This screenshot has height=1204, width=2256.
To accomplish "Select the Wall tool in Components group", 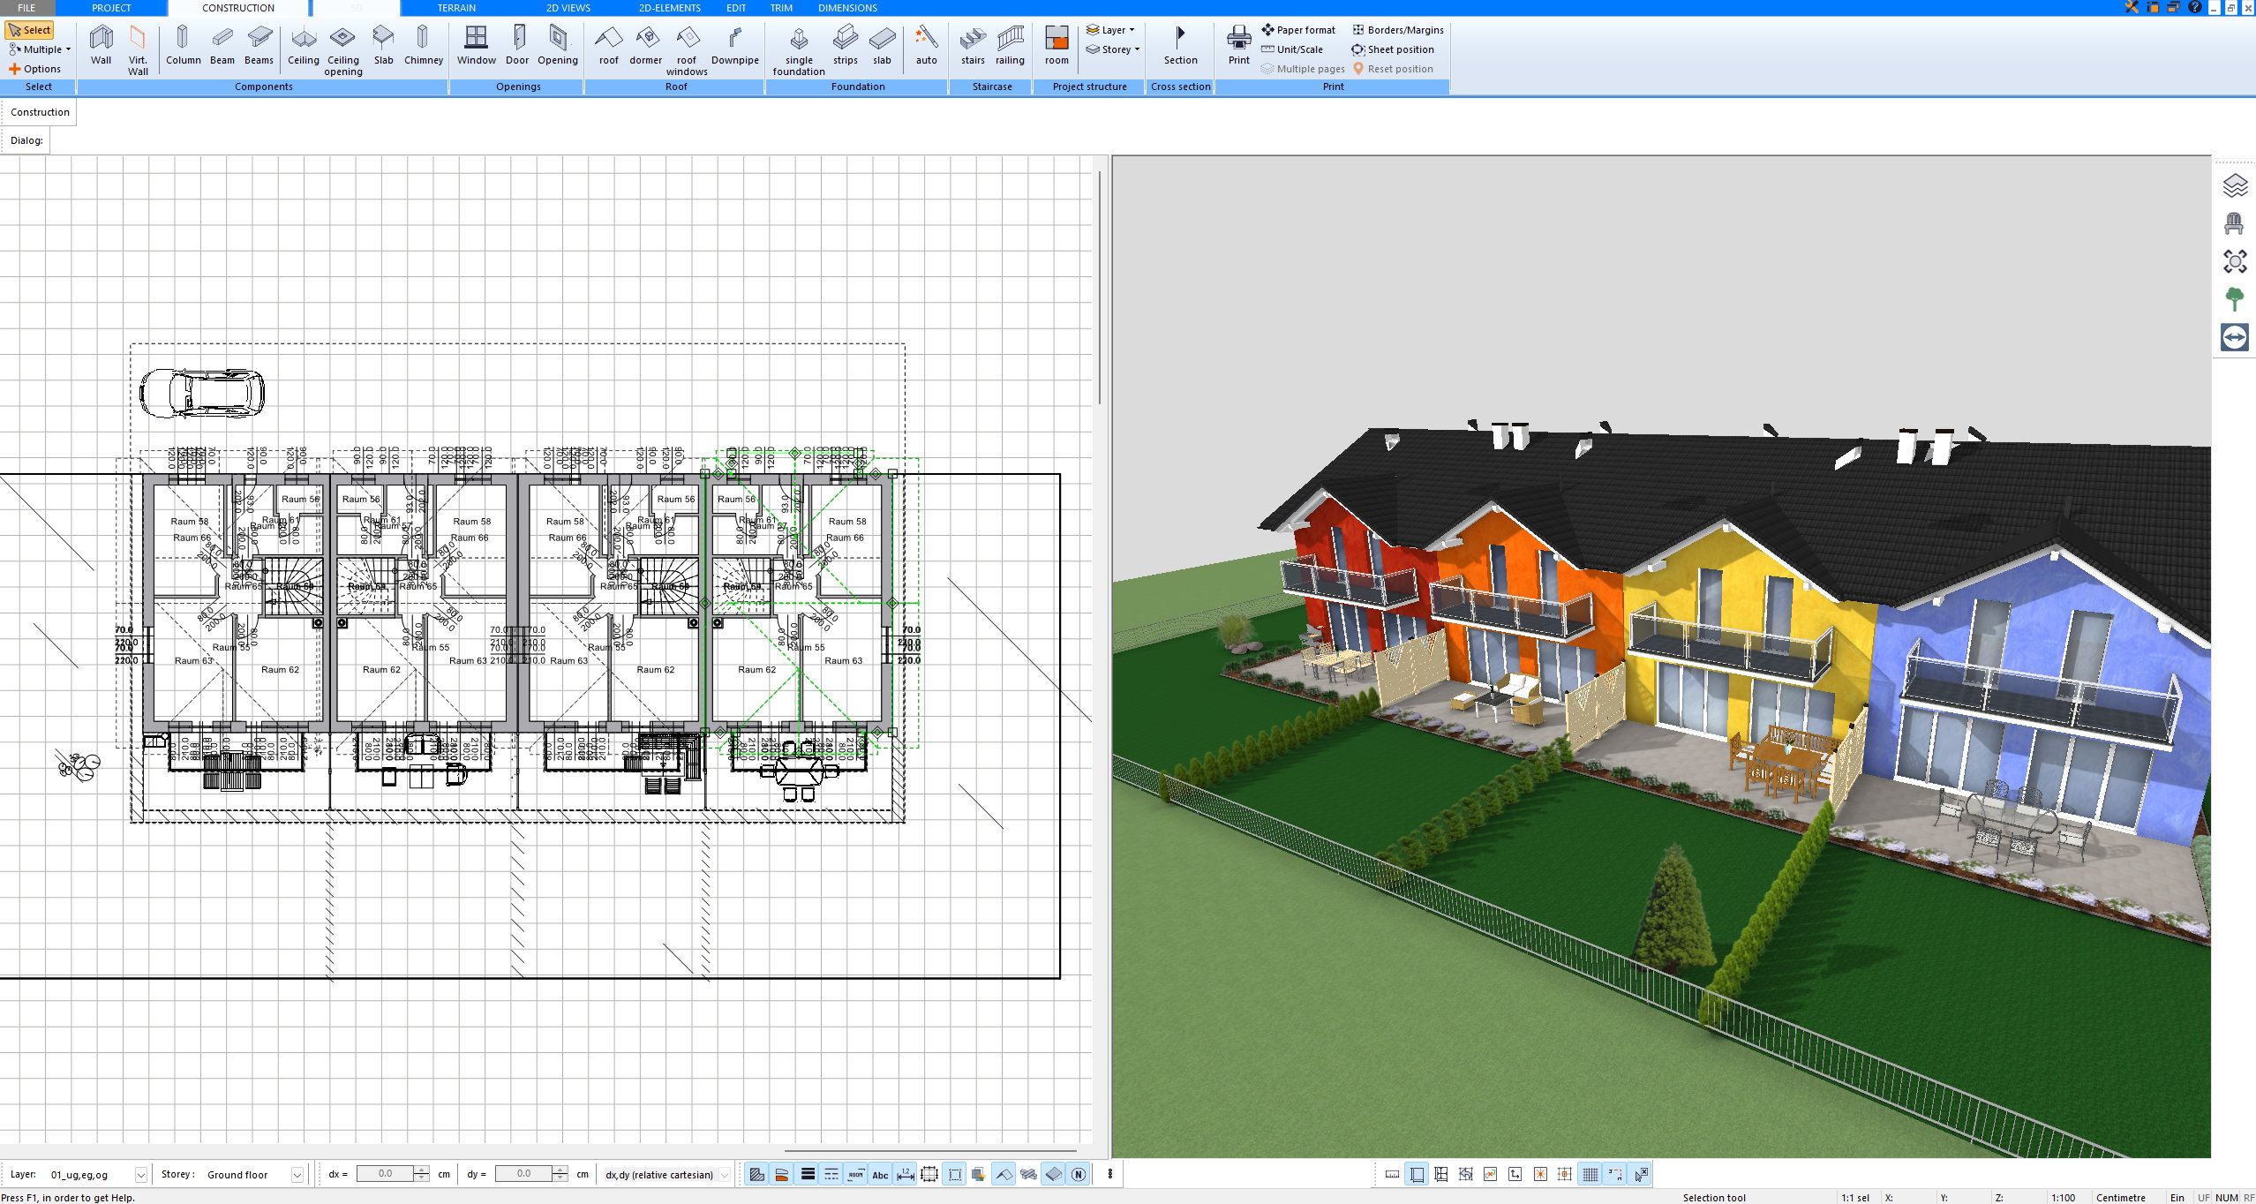I will (x=101, y=44).
